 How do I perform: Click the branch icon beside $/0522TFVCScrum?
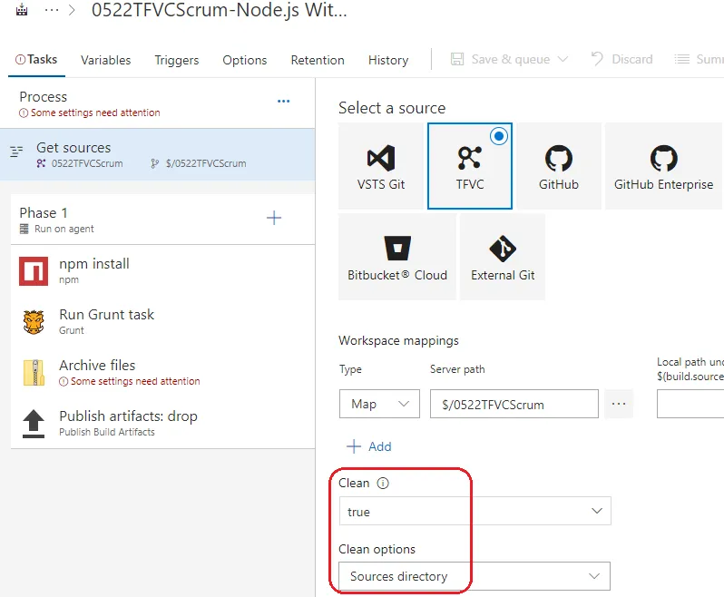pos(154,163)
